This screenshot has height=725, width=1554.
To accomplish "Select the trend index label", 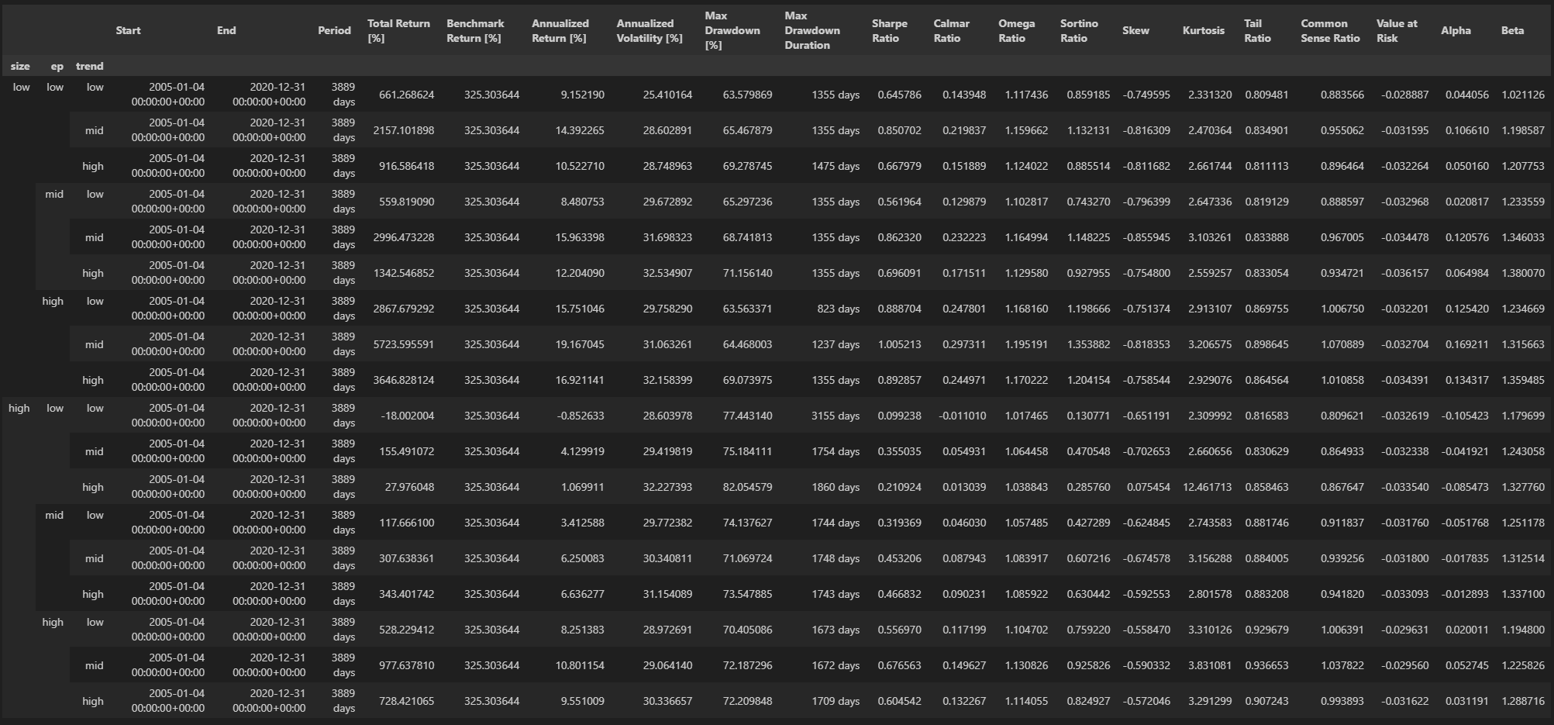I will click(90, 66).
